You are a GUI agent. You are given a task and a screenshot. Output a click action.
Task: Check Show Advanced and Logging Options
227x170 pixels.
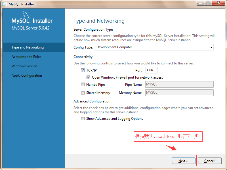point(83,119)
